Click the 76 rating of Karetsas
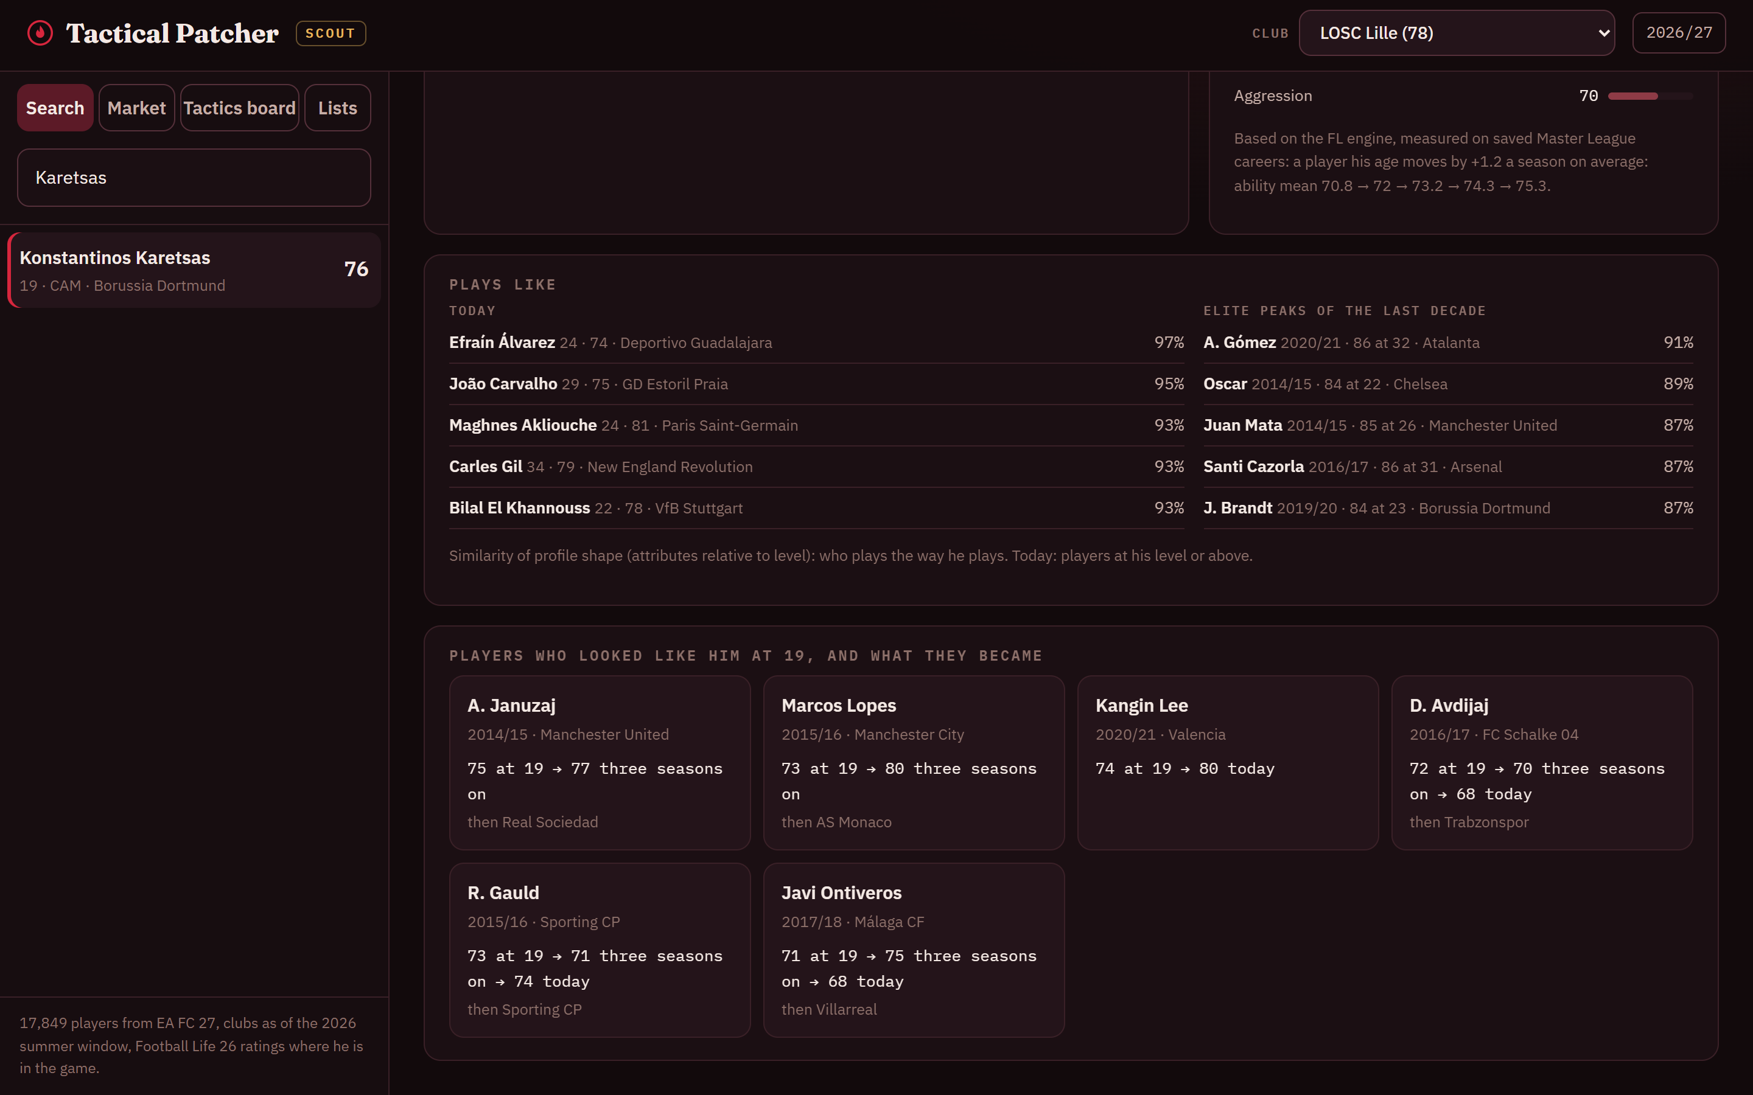 pos(357,269)
